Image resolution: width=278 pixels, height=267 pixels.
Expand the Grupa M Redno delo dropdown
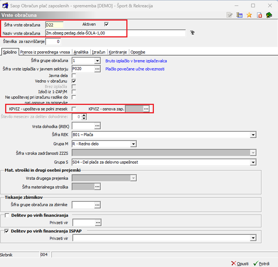click(133, 144)
